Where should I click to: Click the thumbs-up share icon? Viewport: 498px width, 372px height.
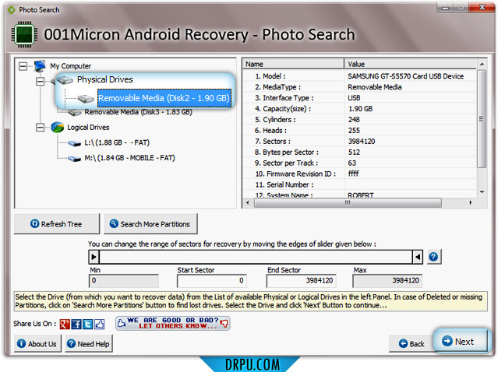tap(100, 324)
